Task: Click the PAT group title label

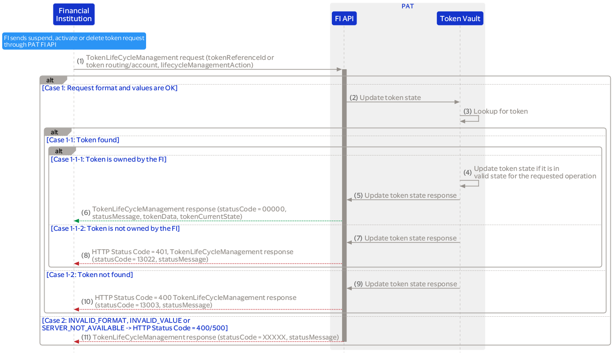Action: coord(407,7)
